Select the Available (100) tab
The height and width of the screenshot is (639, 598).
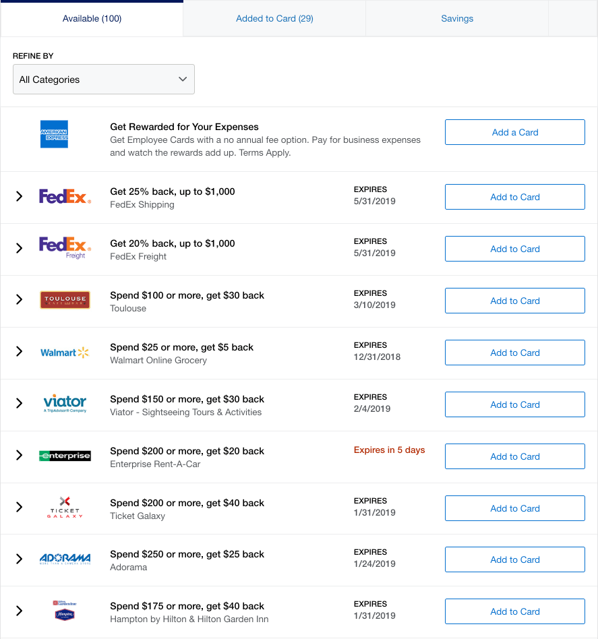(x=92, y=18)
